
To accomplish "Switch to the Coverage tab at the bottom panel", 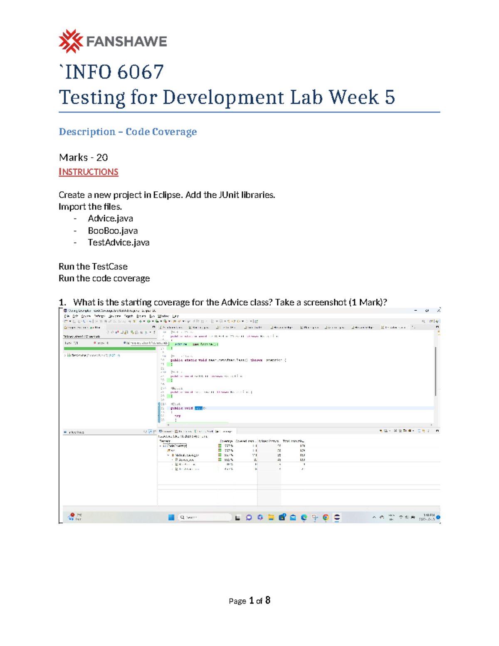I will click(x=224, y=431).
